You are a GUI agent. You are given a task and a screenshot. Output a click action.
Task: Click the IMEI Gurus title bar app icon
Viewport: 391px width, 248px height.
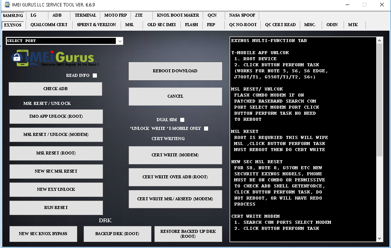tap(7, 5)
